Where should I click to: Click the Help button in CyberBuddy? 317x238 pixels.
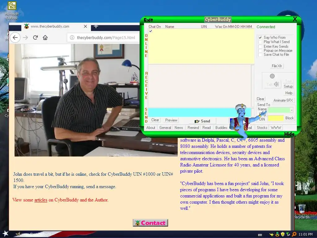click(x=289, y=93)
